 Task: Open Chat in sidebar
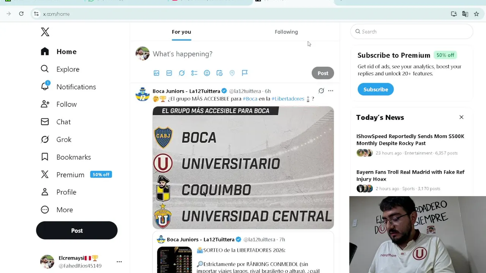pyautogui.click(x=56, y=122)
